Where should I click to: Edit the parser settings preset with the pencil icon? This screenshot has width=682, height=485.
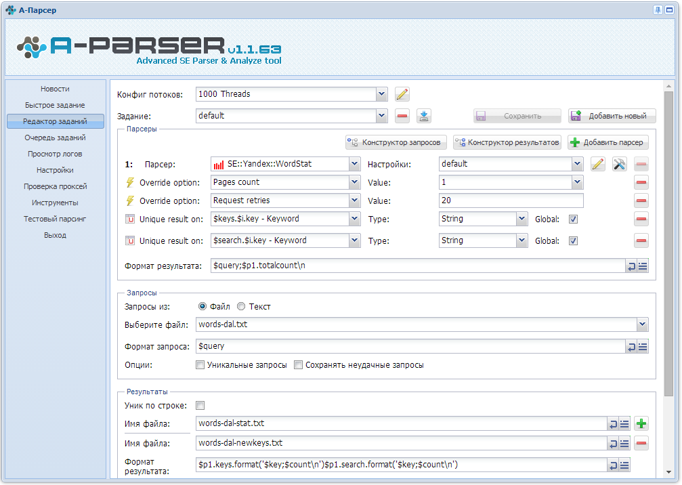tap(598, 164)
